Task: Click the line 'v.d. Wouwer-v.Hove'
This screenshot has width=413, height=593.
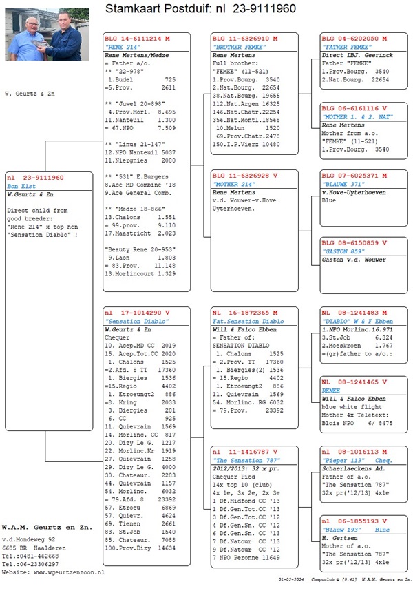Action: point(244,200)
